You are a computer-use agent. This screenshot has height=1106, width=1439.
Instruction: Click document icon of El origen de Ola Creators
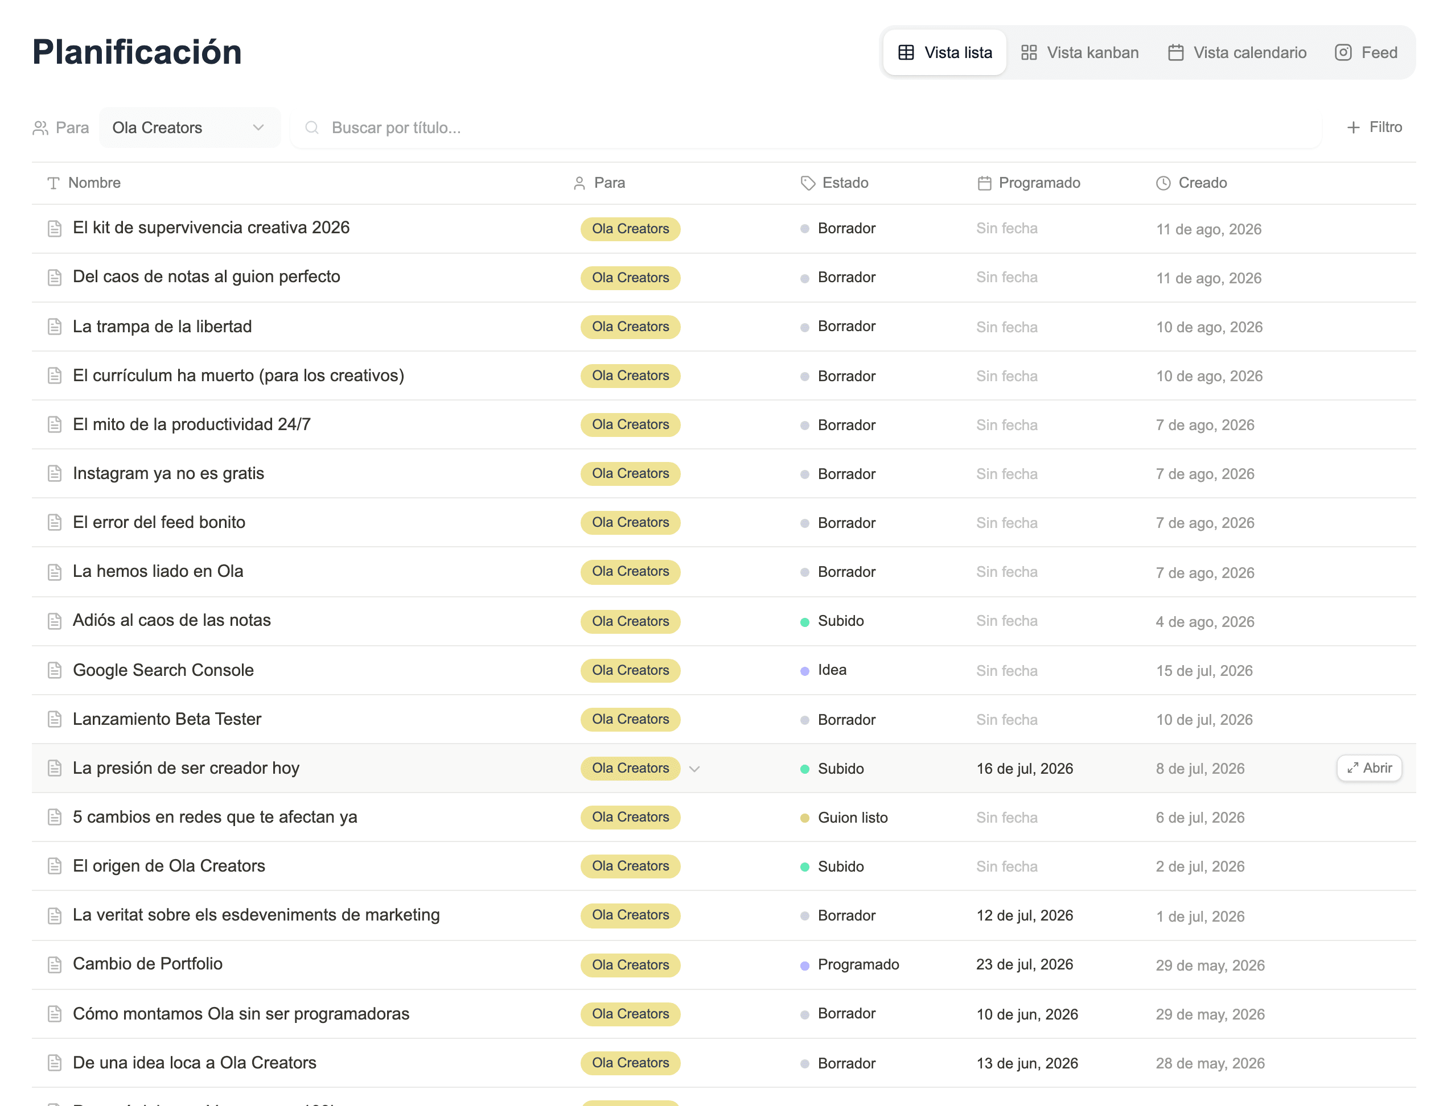[x=55, y=866]
